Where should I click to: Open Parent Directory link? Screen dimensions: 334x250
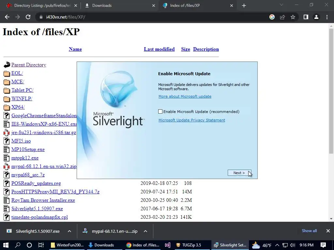click(29, 65)
